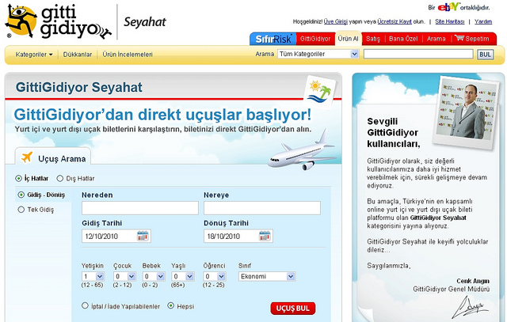Viewport: 507px width, 322px height.
Task: Click the Sepetim shopping cart icon
Action: [459, 38]
